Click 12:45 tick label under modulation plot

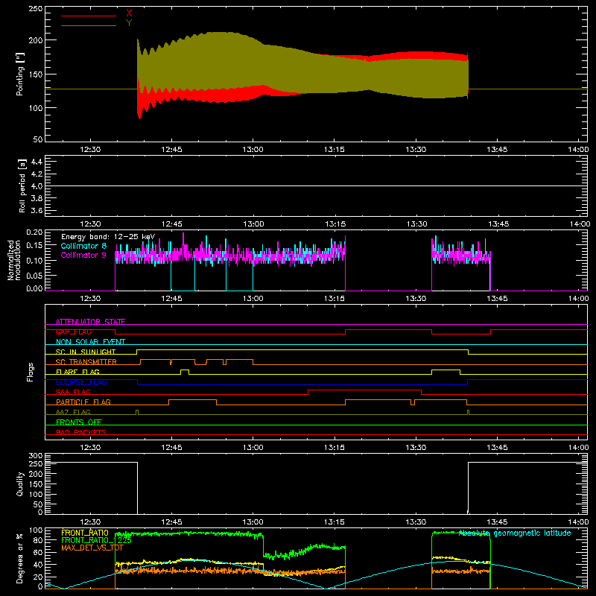tap(171, 299)
